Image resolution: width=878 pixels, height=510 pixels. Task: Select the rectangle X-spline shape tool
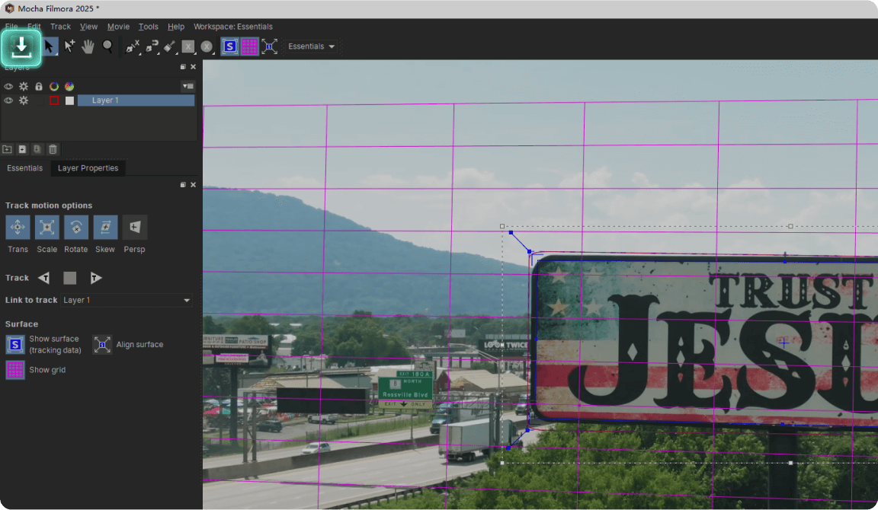tap(188, 46)
